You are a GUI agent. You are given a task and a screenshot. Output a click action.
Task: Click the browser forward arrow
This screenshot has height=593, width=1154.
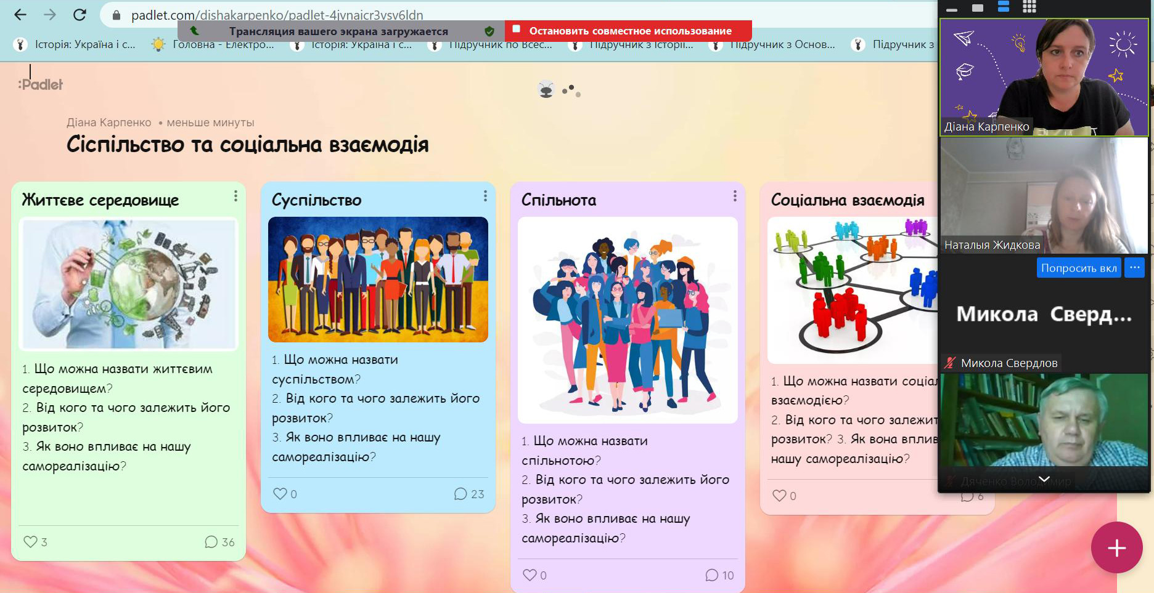(x=50, y=15)
